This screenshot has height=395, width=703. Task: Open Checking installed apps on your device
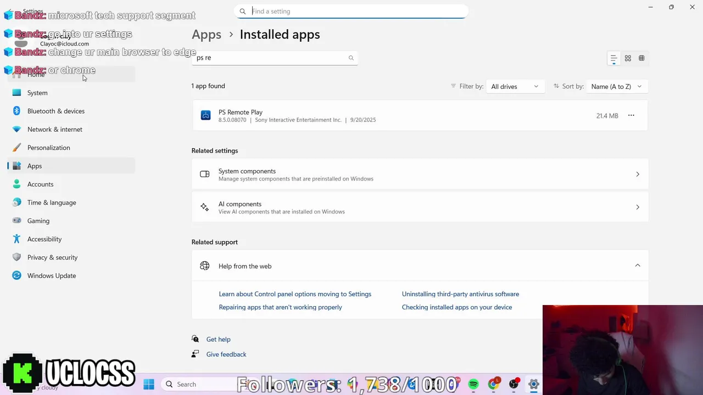457,307
